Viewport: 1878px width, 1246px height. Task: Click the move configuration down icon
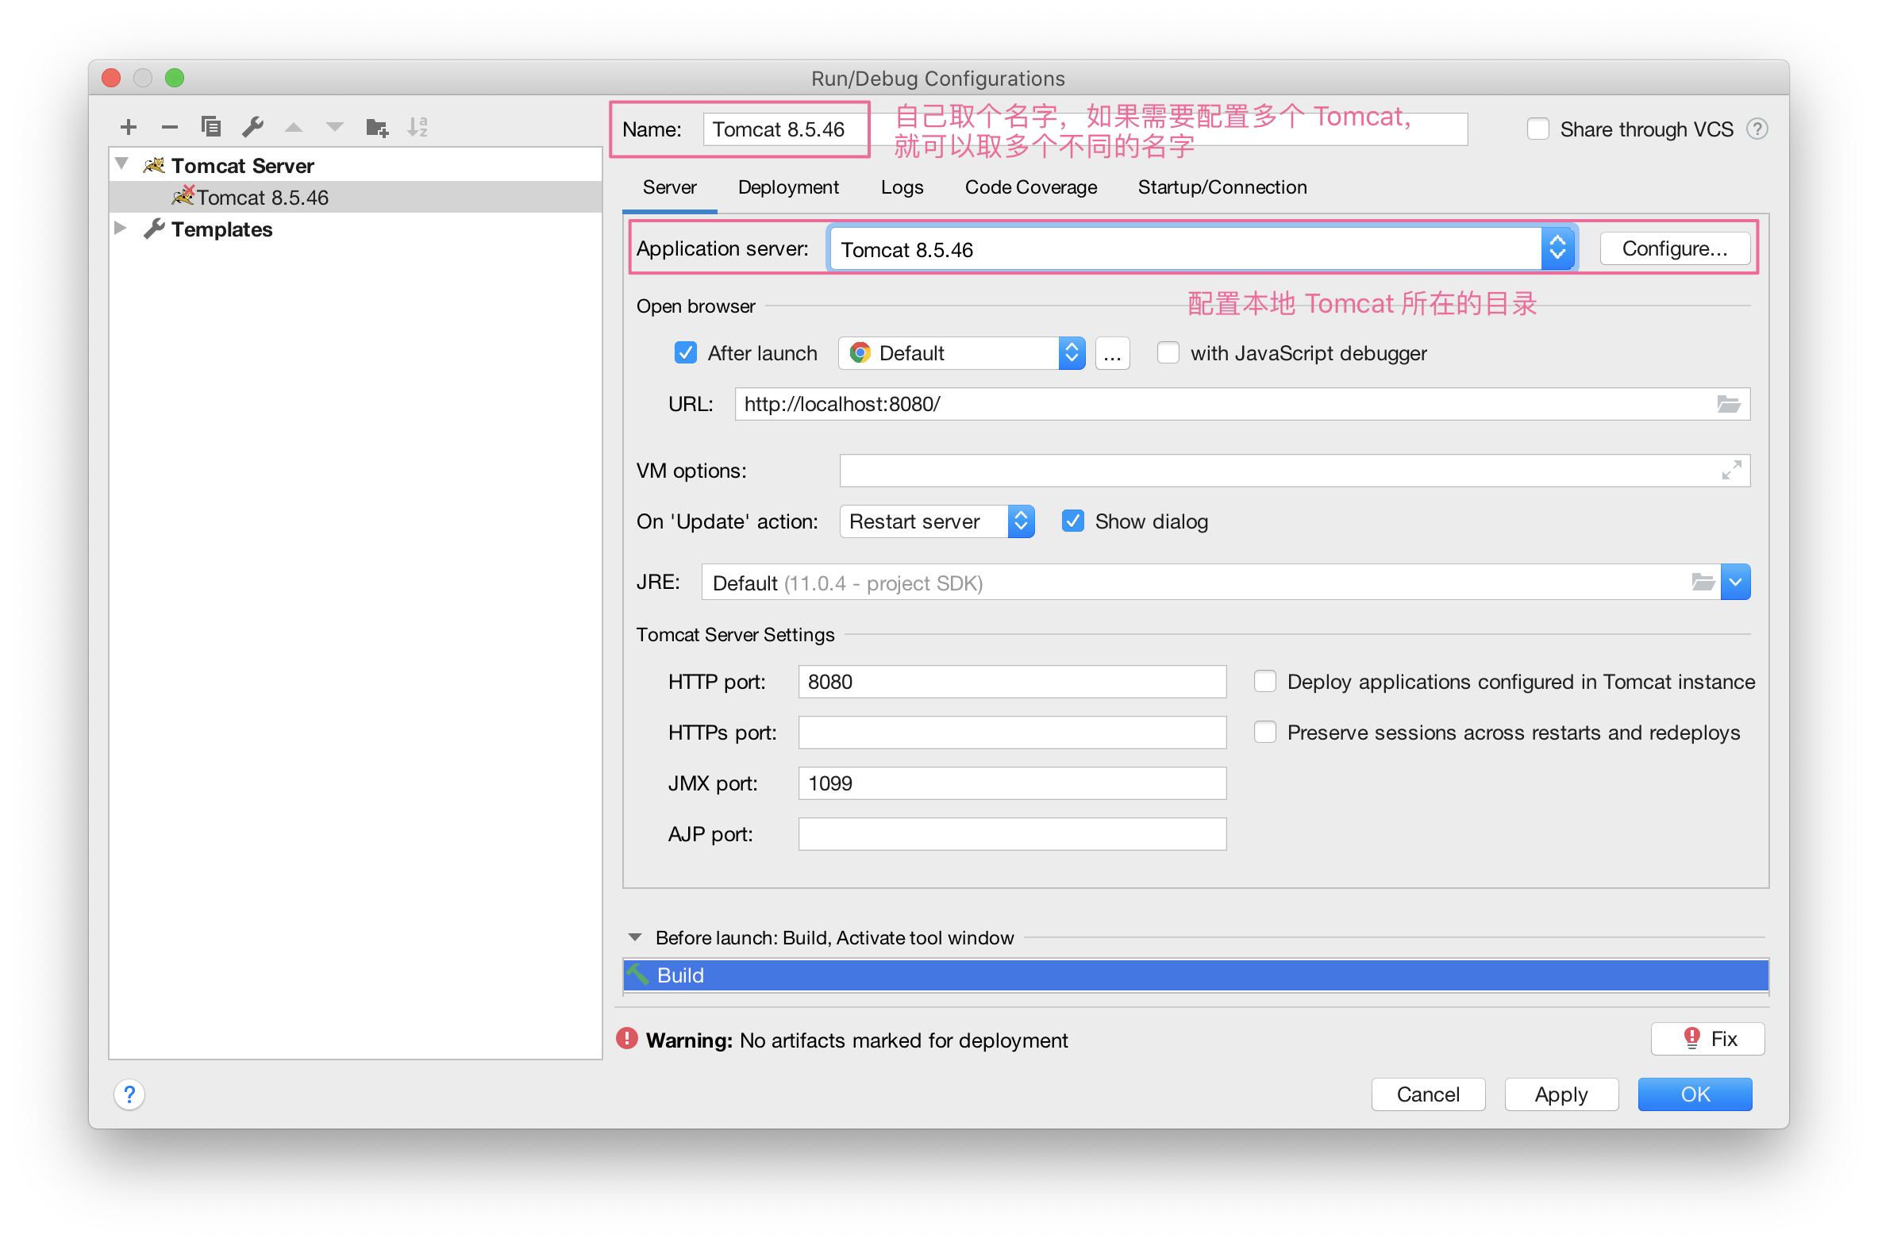click(335, 129)
